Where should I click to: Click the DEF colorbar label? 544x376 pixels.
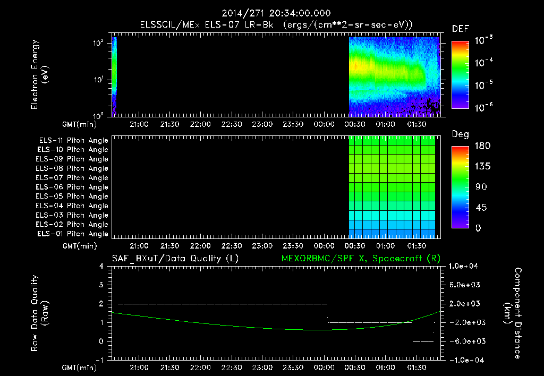(x=460, y=29)
